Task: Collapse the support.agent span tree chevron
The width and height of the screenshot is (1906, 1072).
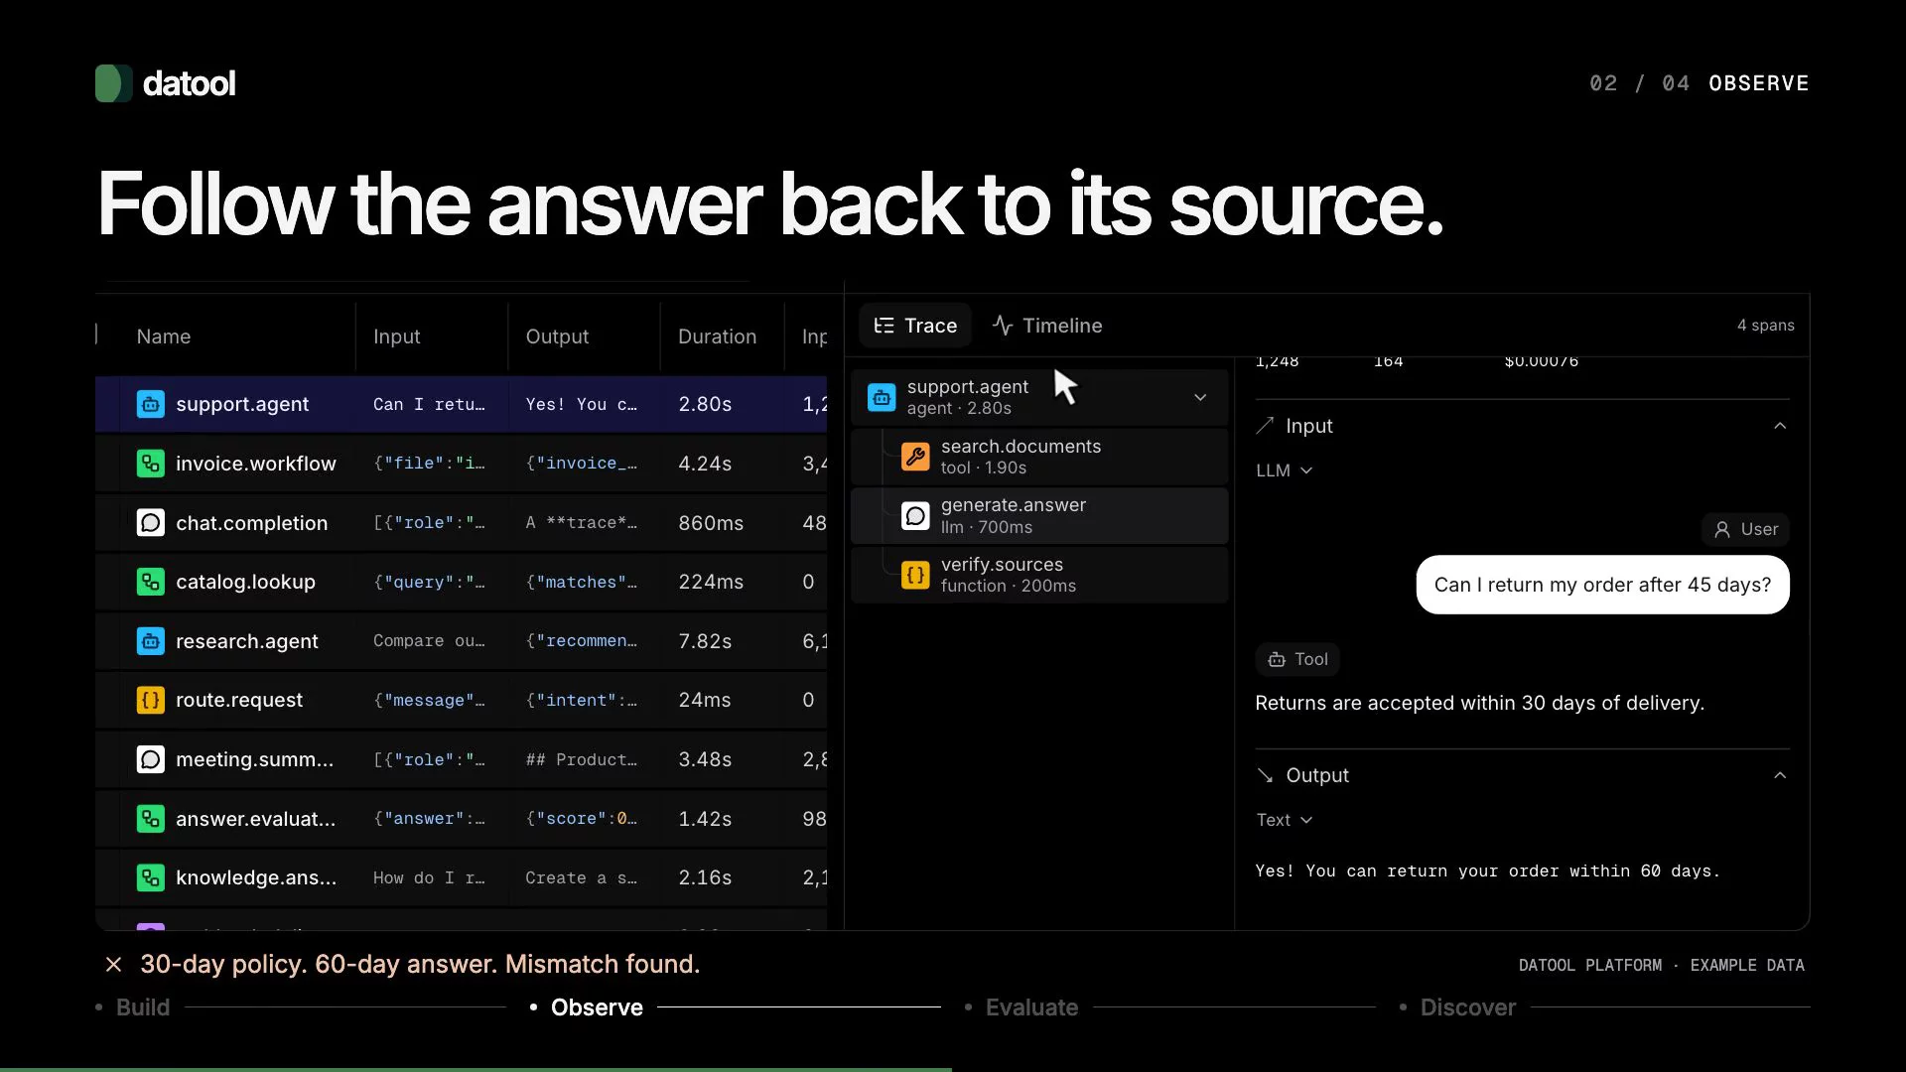Action: (1200, 397)
